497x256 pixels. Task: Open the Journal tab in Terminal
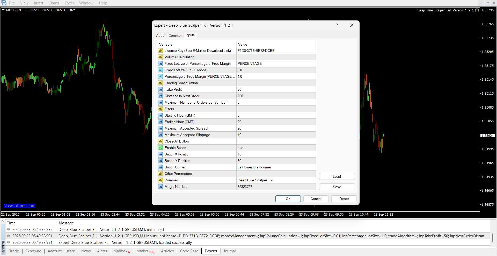pyautogui.click(x=229, y=251)
